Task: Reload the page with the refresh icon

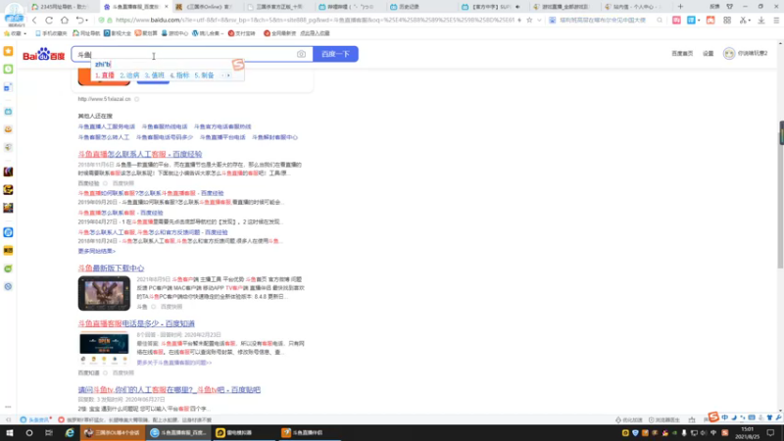Action: [x=49, y=21]
